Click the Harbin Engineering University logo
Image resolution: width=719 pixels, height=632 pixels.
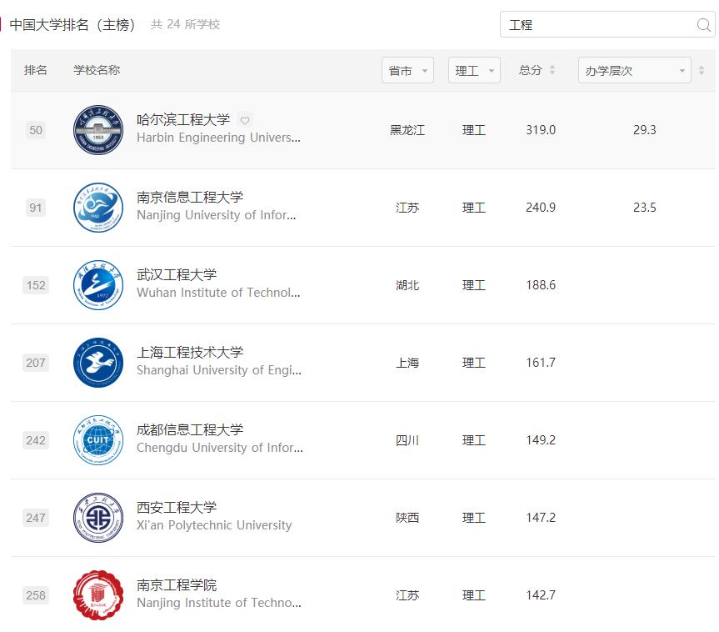(97, 130)
